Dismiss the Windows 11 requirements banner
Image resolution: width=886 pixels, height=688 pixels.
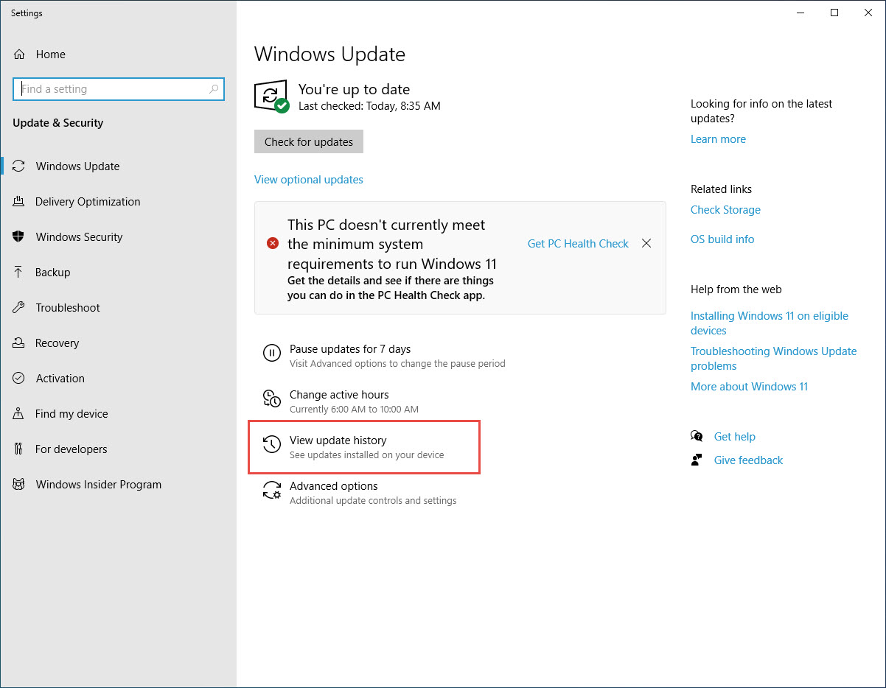coord(646,243)
